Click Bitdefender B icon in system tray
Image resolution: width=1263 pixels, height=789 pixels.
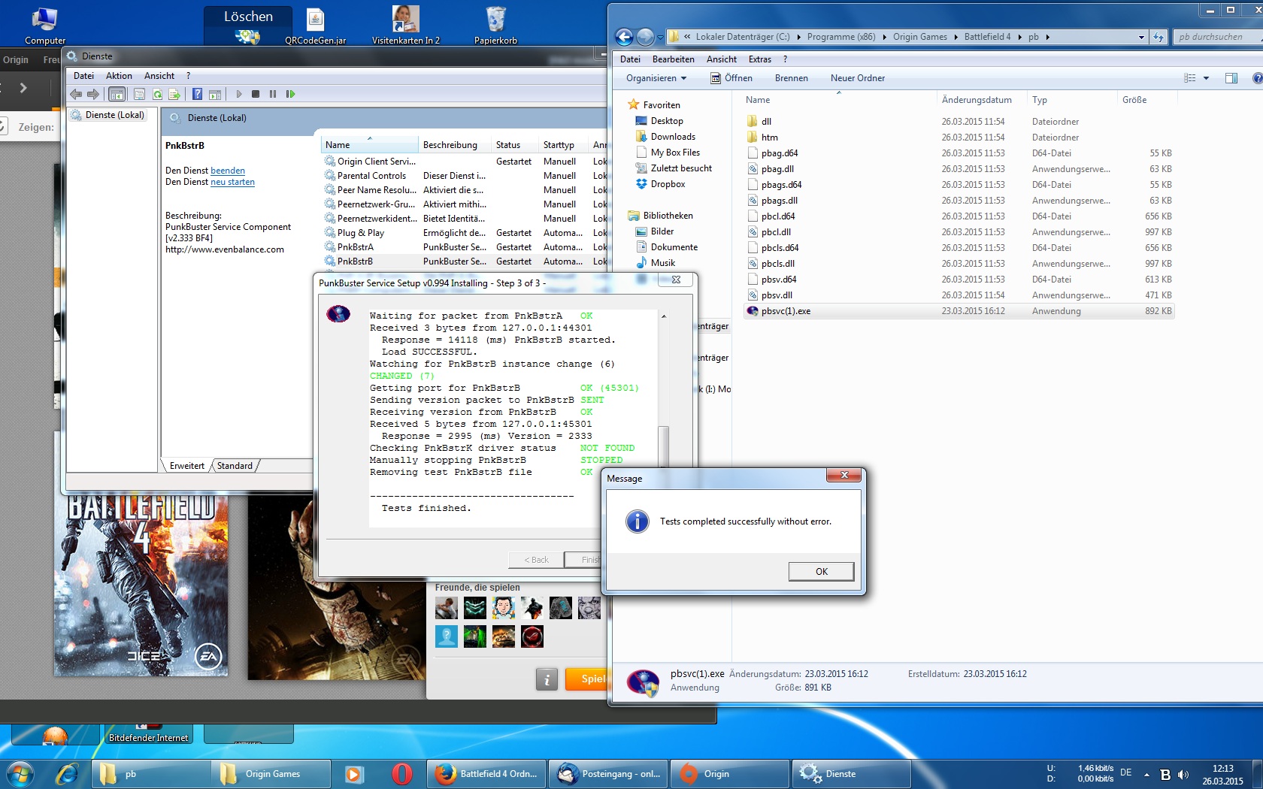click(x=1165, y=774)
